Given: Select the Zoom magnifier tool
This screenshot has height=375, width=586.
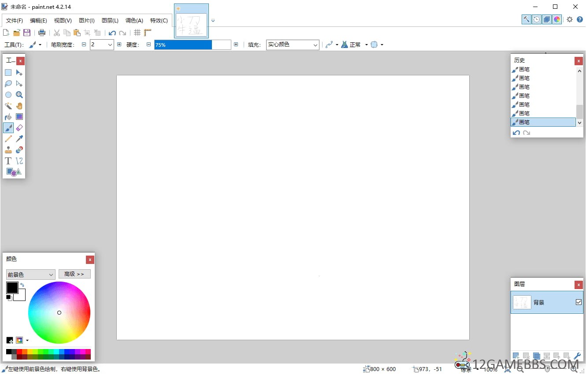Looking at the screenshot, I should click(x=19, y=95).
